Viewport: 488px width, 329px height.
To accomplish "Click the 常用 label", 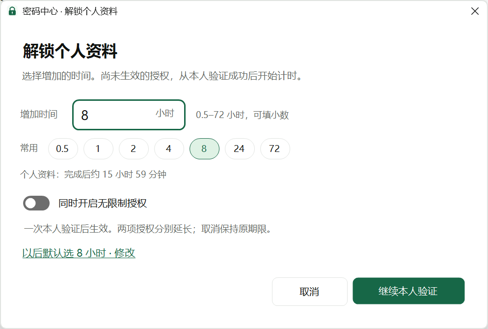I will click(29, 148).
